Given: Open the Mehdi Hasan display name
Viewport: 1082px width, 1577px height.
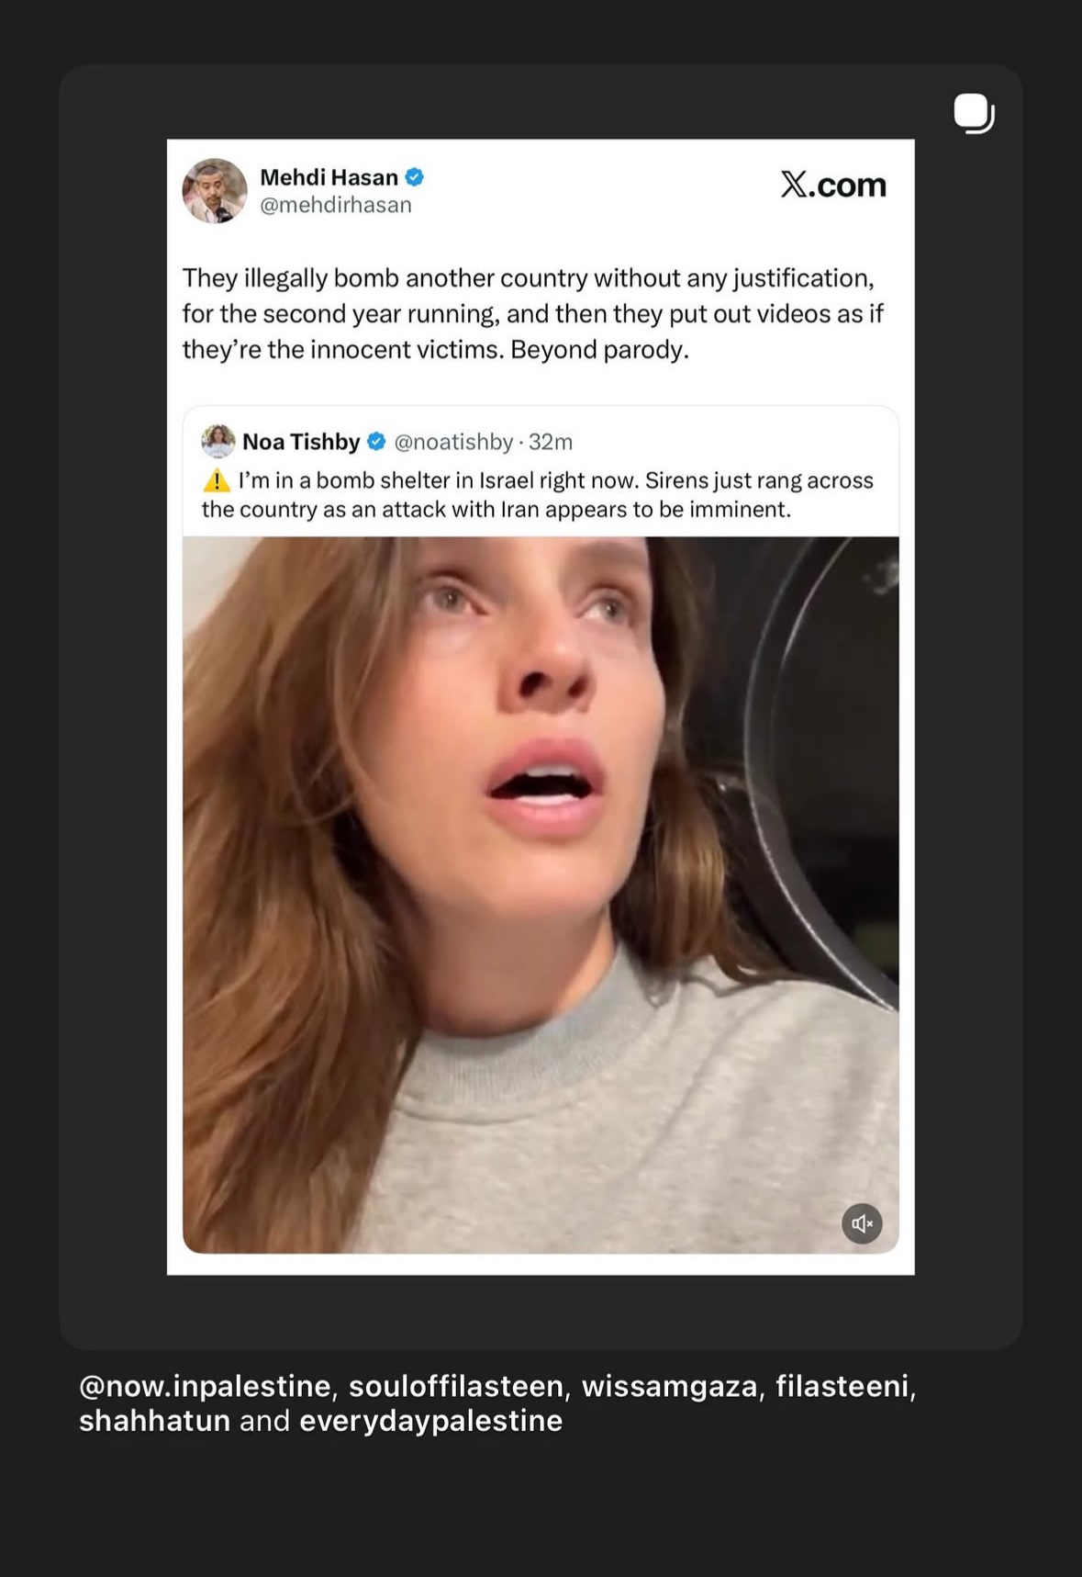Looking at the screenshot, I should point(329,176).
